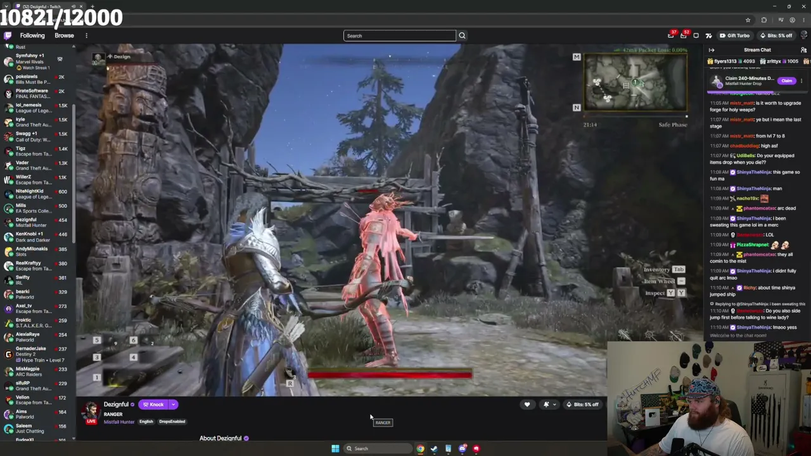The height and width of the screenshot is (456, 811).
Task: Open Symfuhny channel in sidebar
Action: click(37, 61)
